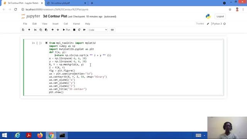Click the 'def f(x, y):' code line
Viewport: 247px width, 139px height.
[58, 52]
